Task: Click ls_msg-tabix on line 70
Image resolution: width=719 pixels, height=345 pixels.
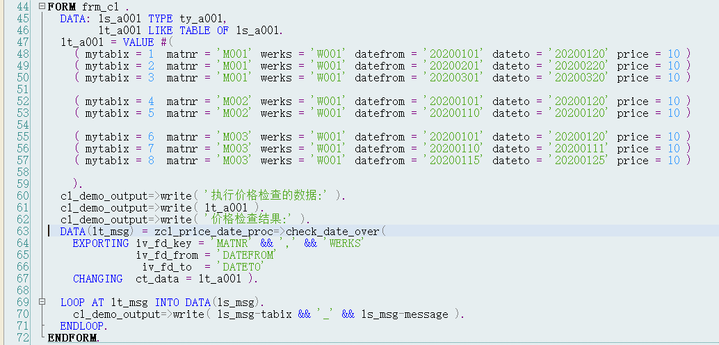Action: tap(255, 314)
